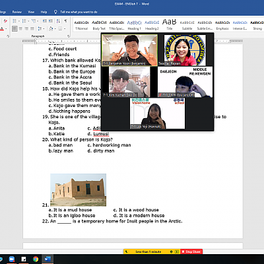
Task: Open the numbering library dropdown arrow
Action: pyautogui.click(x=28, y=21)
